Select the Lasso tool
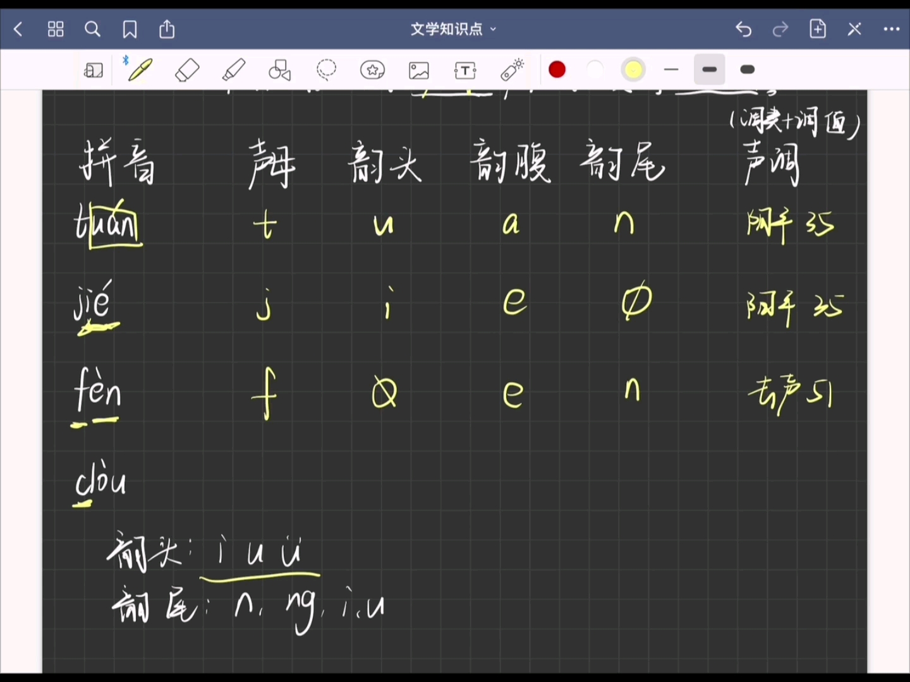 326,69
